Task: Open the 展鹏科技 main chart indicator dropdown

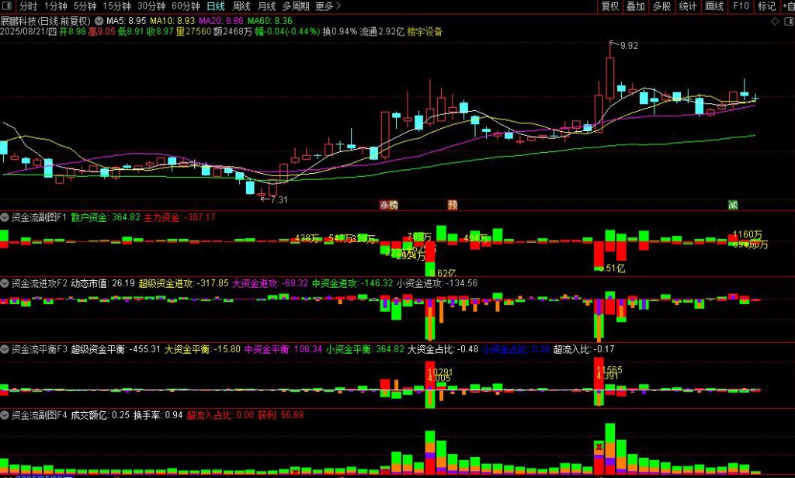Action: 98,20
